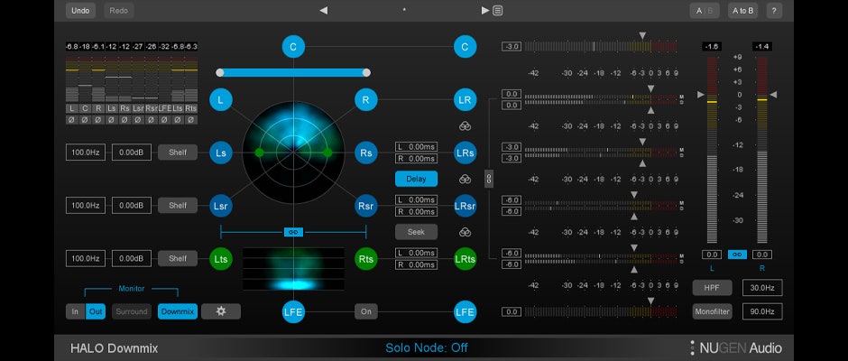This screenshot has height=361, width=848.
Task: Select the green Lts channel node
Action: (x=221, y=259)
